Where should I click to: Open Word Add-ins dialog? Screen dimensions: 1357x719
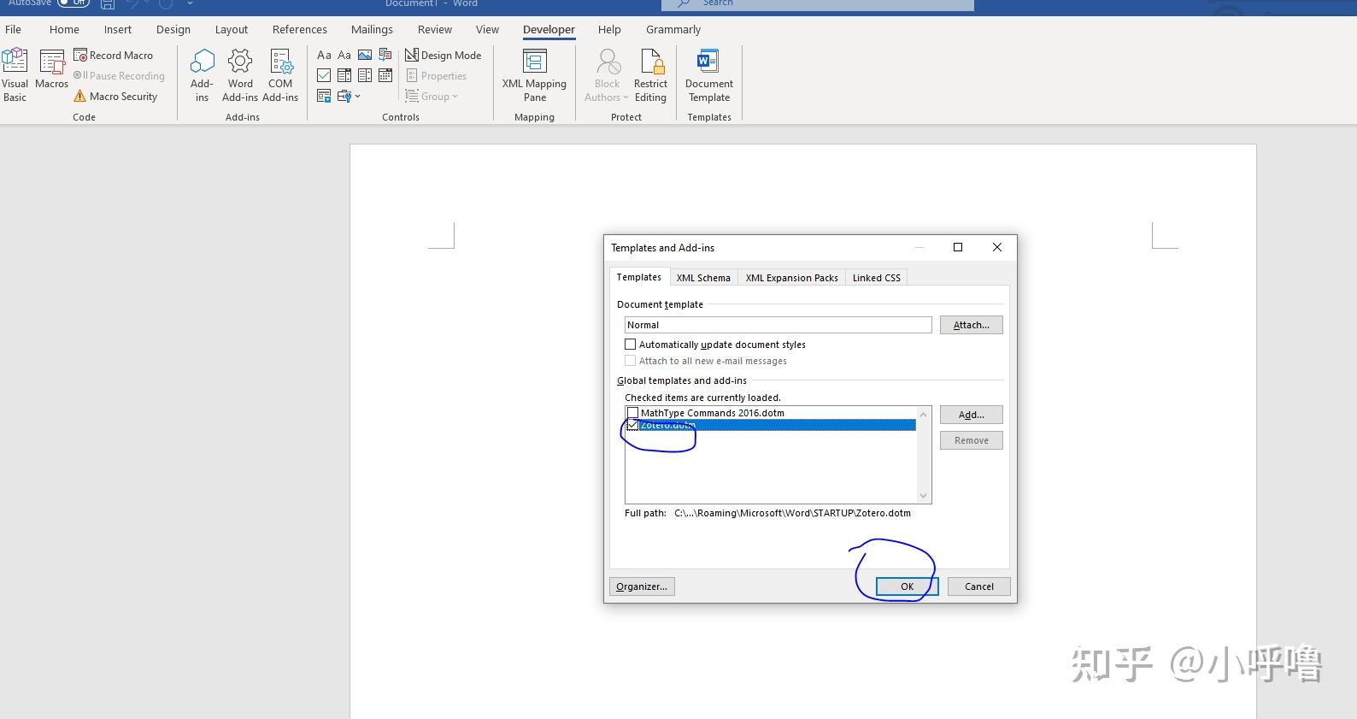tap(240, 75)
